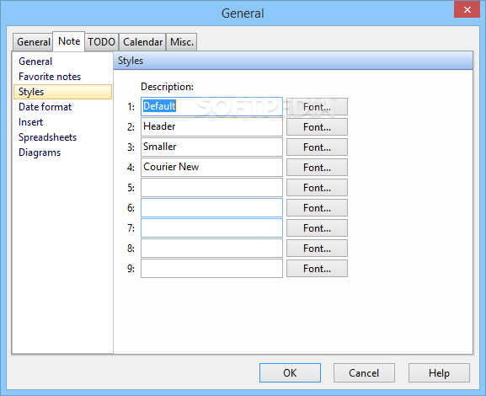The image size is (486, 396).
Task: Open Help for this dialog
Action: pos(439,372)
